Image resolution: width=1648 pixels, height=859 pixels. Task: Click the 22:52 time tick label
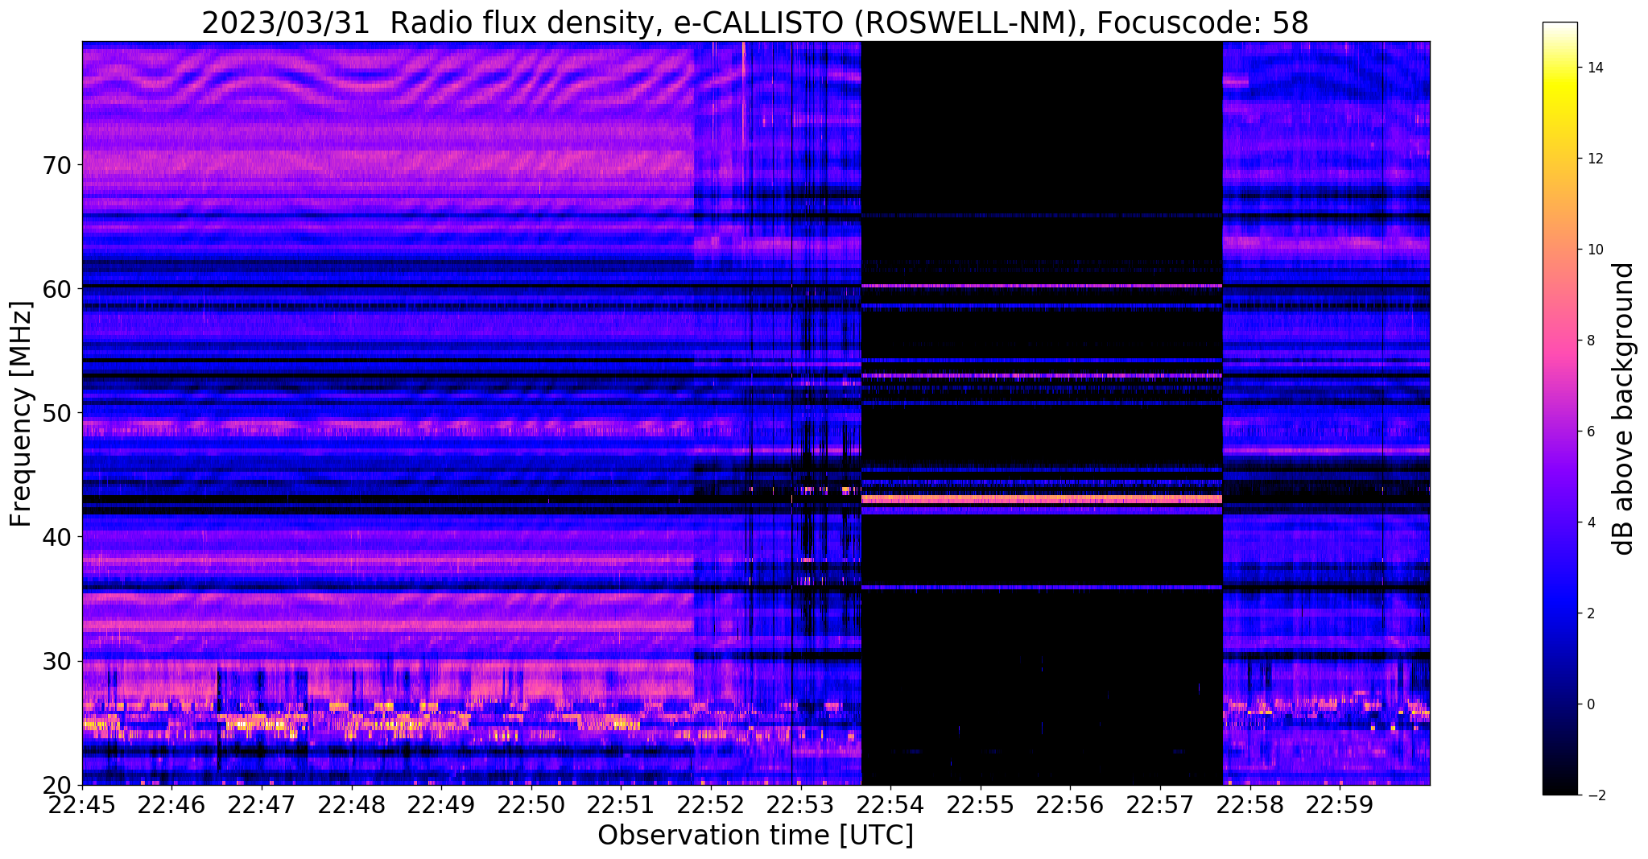711,803
